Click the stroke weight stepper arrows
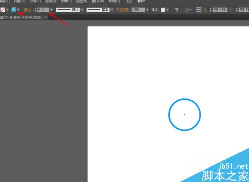Image resolution: width=249 pixels, height=182 pixels. click(35, 10)
